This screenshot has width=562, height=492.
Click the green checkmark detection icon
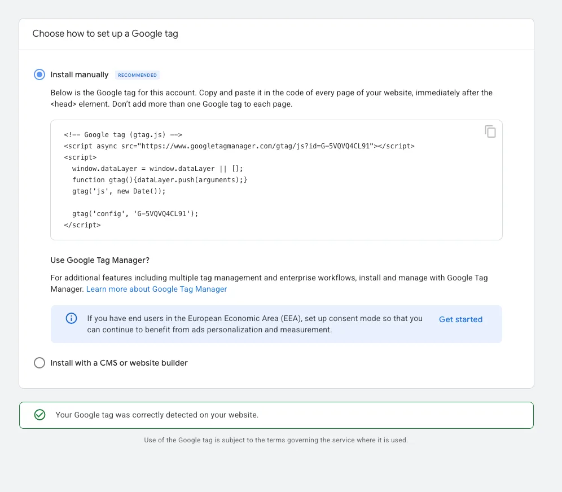click(40, 415)
